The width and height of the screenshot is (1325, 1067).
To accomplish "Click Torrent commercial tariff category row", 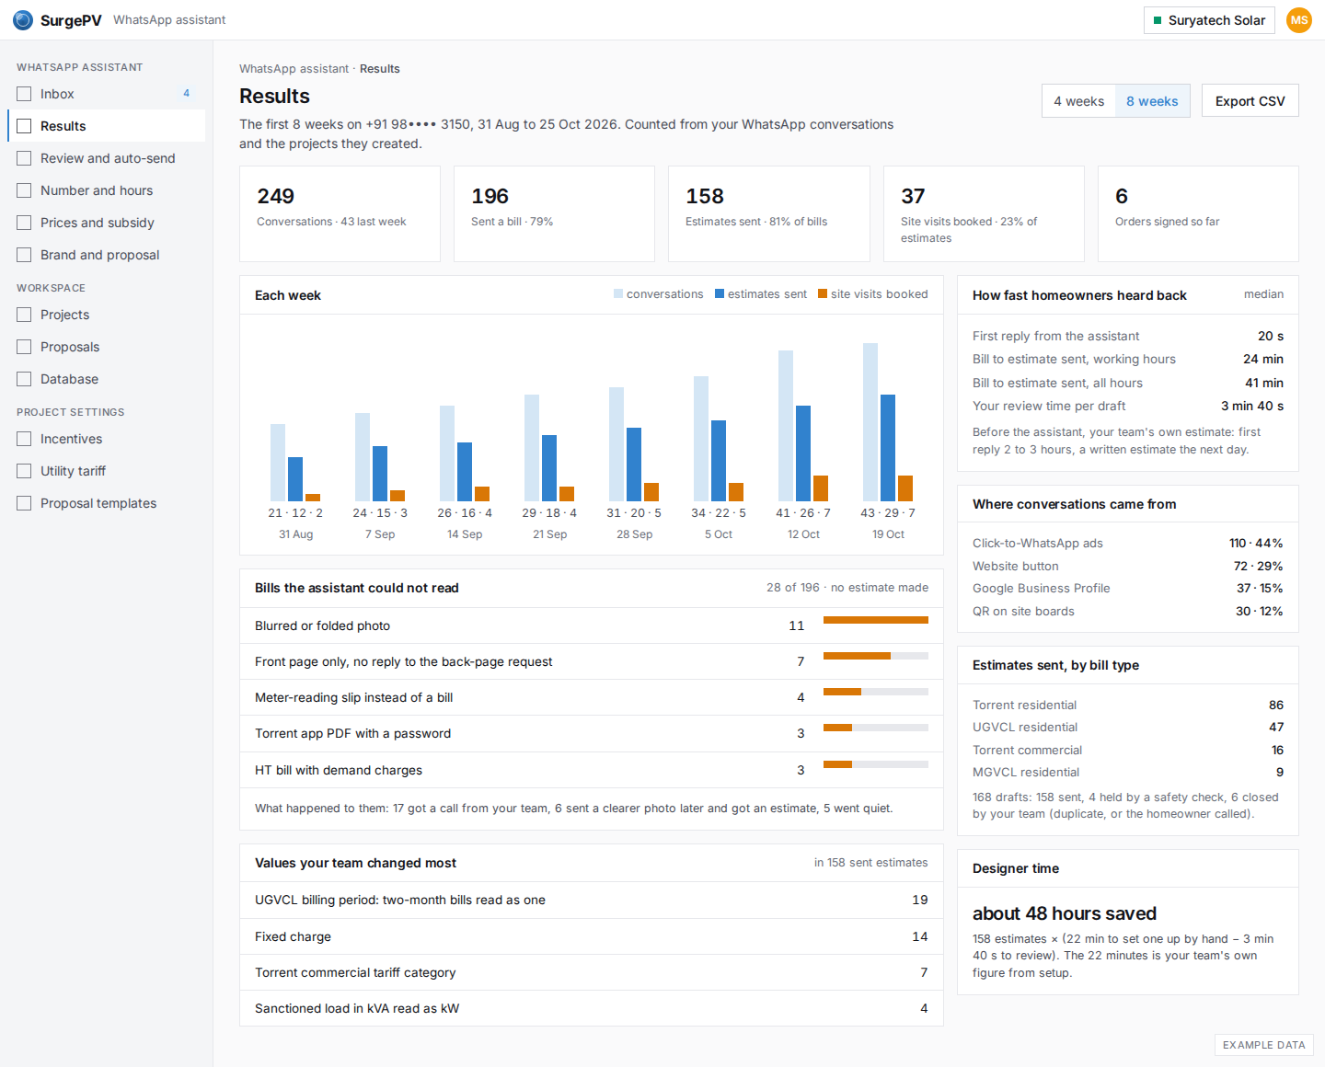I will click(592, 972).
